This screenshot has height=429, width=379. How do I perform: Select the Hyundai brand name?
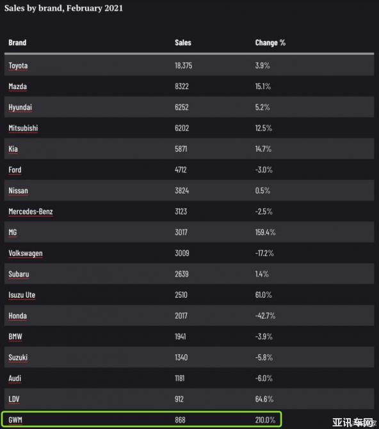click(x=20, y=108)
